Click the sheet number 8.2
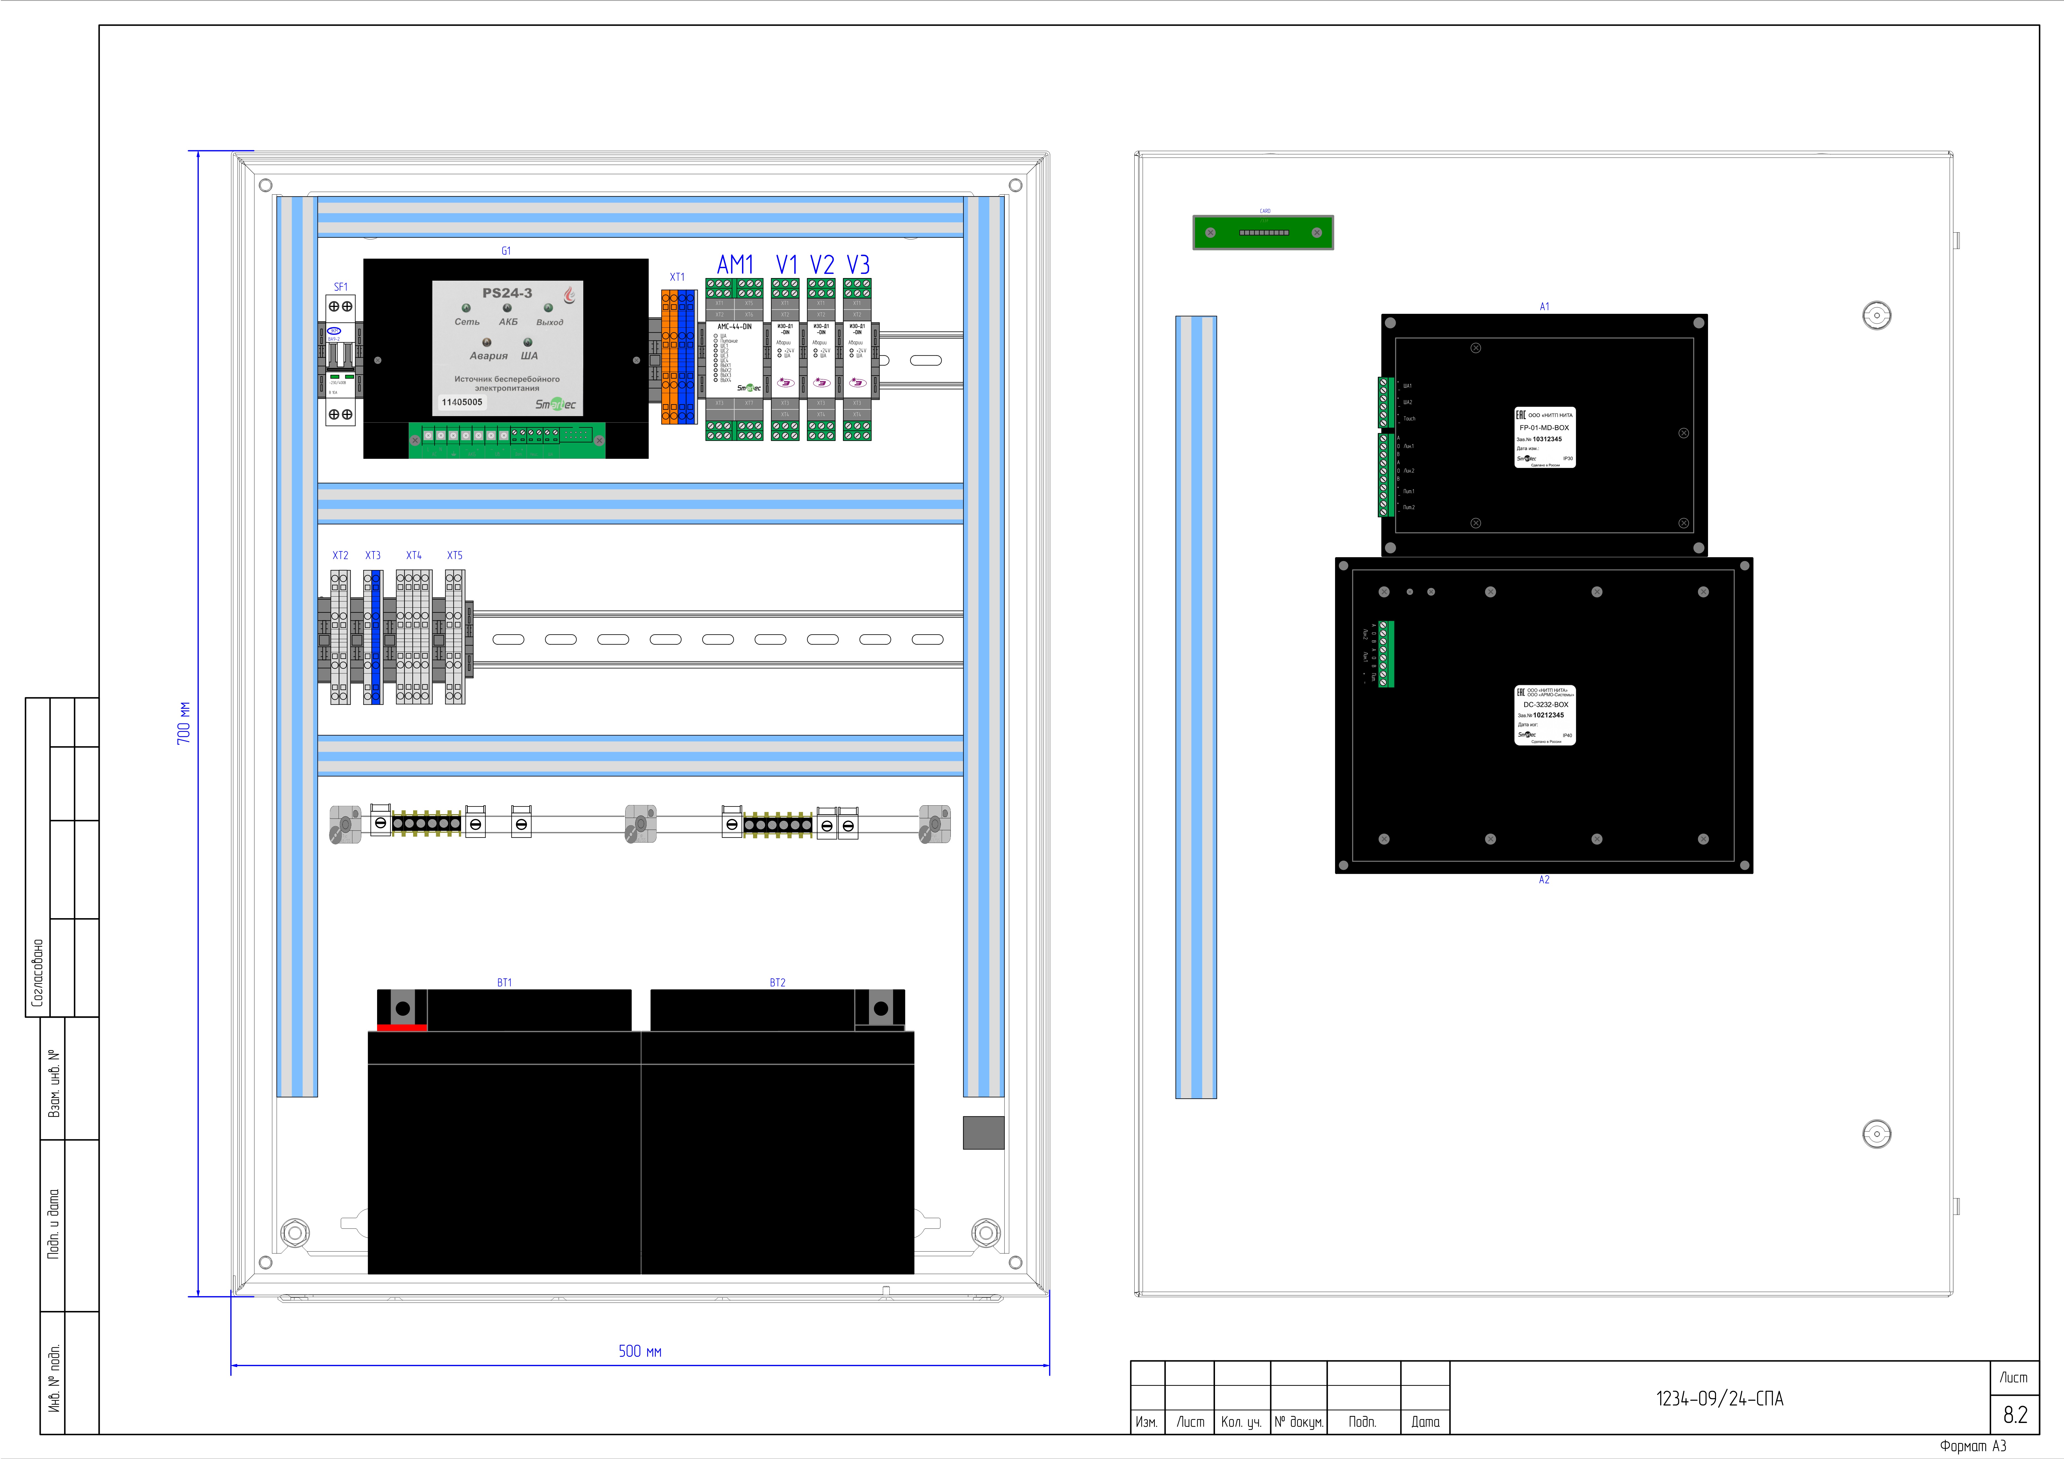2064x1459 pixels. click(x=2015, y=1415)
